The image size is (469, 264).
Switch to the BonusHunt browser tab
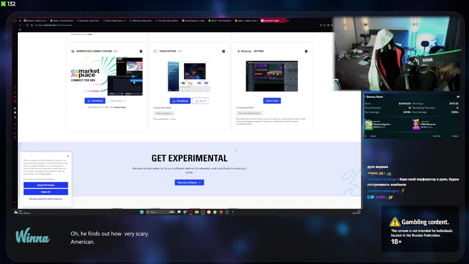click(x=88, y=21)
